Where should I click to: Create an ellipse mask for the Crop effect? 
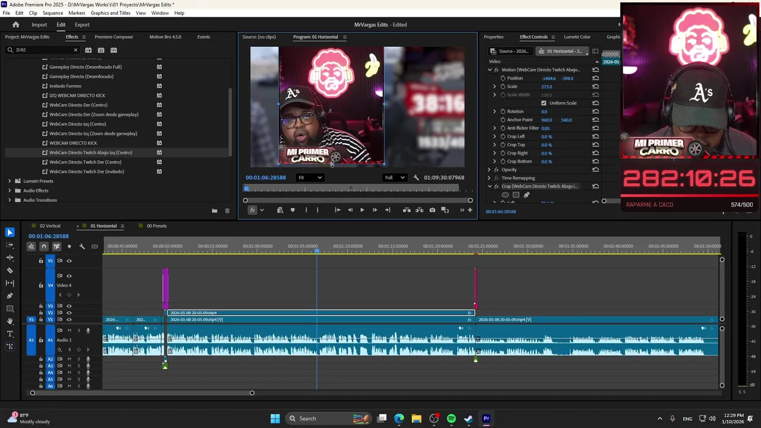505,194
